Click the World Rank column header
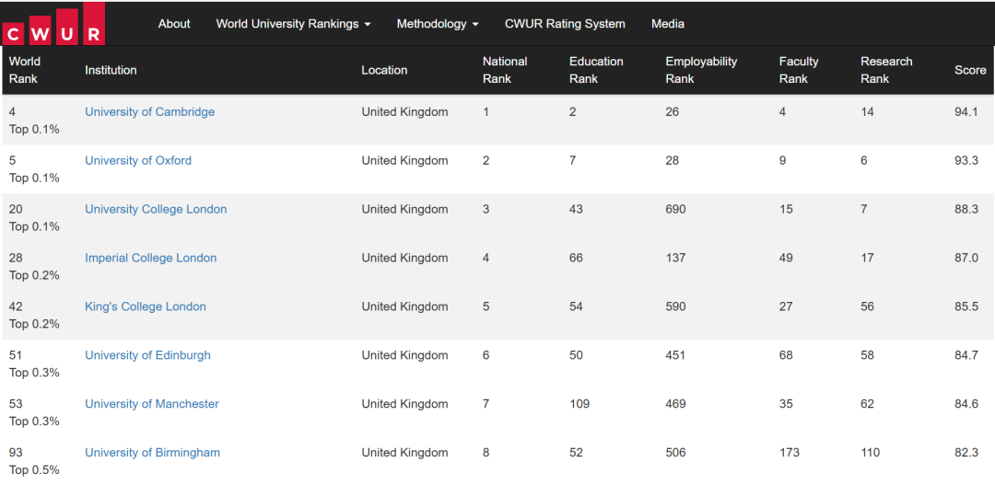995x485 pixels. (x=25, y=70)
